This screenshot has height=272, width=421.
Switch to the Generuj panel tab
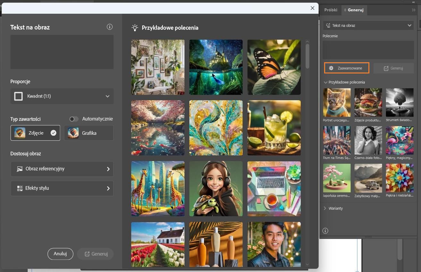[354, 10]
